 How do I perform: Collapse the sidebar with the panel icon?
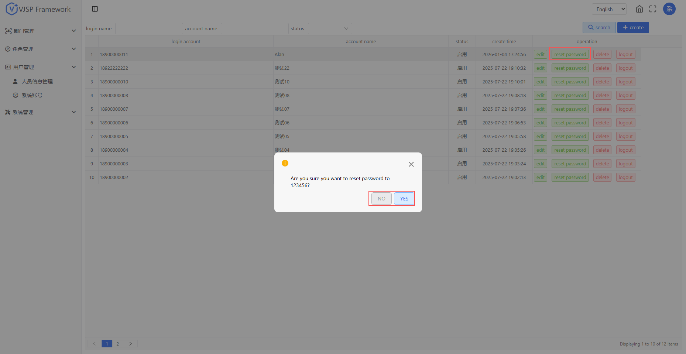pyautogui.click(x=95, y=9)
